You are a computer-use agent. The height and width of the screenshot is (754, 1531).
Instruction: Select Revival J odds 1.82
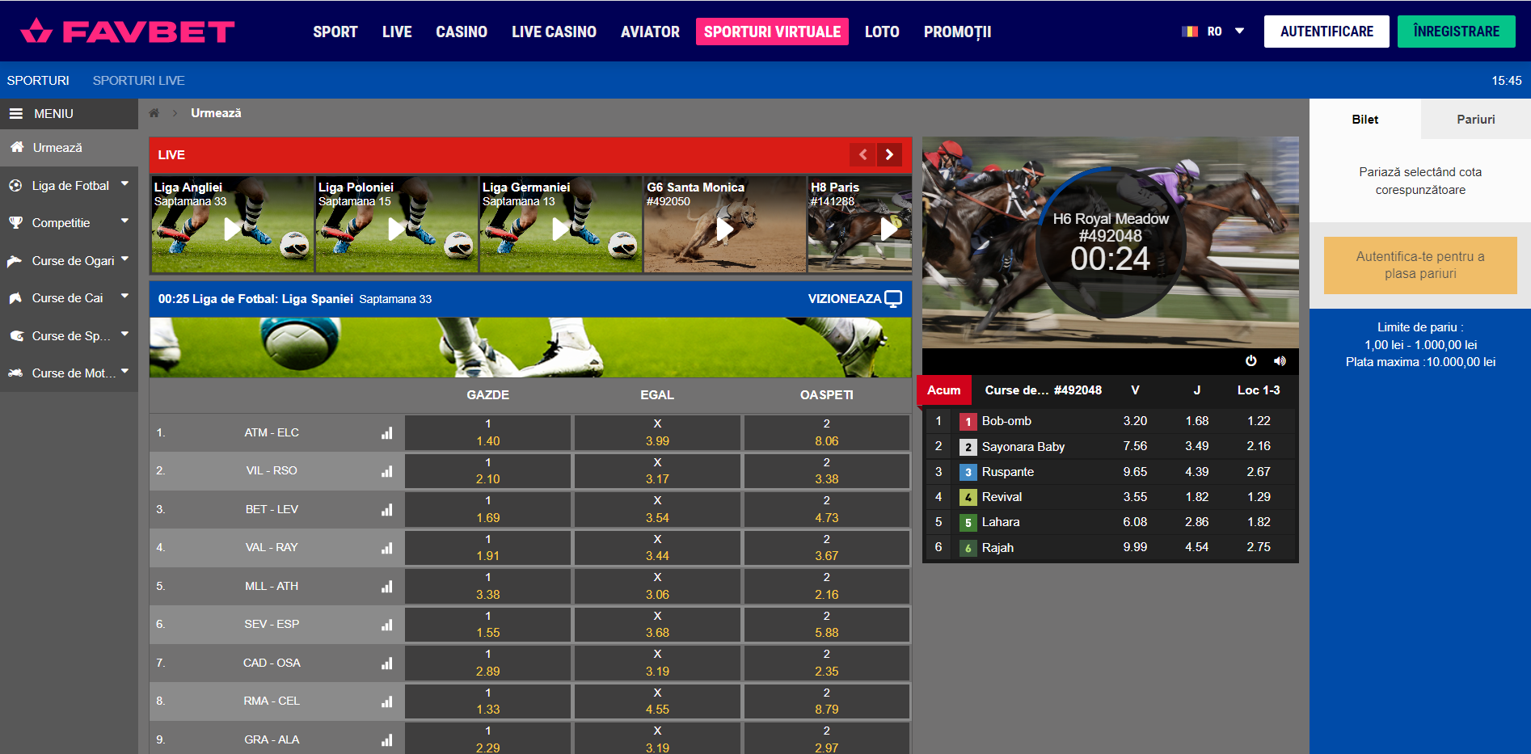coord(1196,497)
